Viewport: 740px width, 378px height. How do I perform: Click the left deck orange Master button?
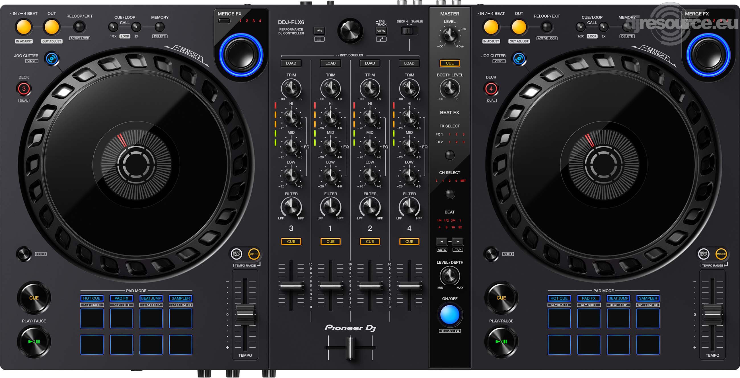pyautogui.click(x=254, y=254)
